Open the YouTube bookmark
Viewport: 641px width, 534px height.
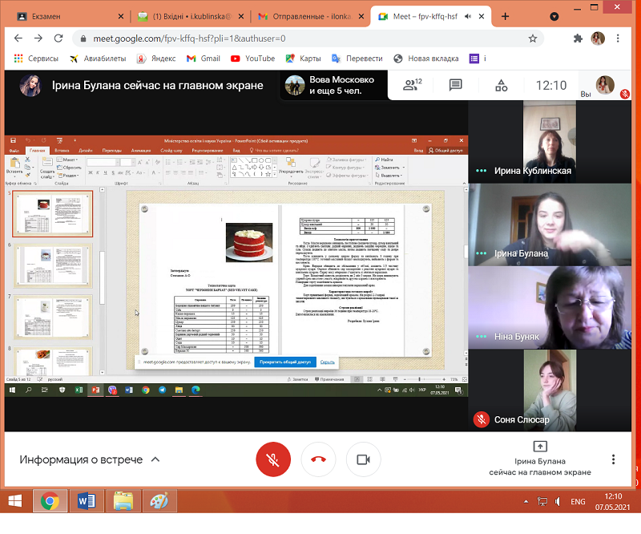[x=252, y=59]
